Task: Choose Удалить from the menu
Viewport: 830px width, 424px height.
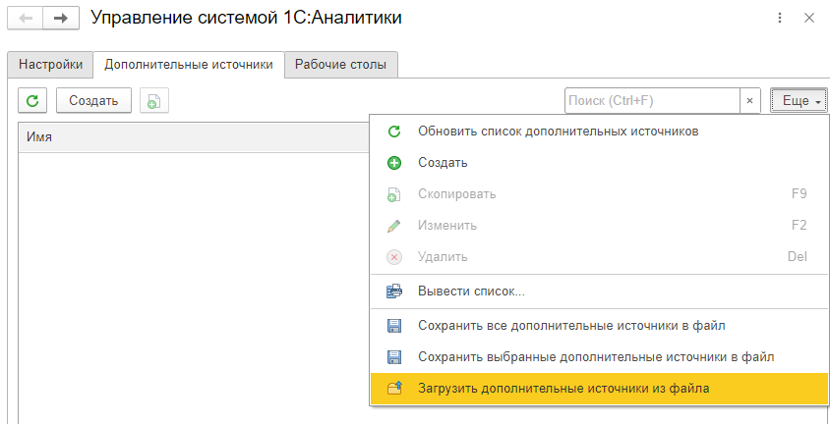Action: (598, 257)
